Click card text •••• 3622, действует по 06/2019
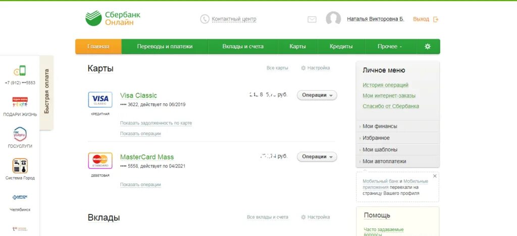The image size is (517, 236). click(x=153, y=105)
